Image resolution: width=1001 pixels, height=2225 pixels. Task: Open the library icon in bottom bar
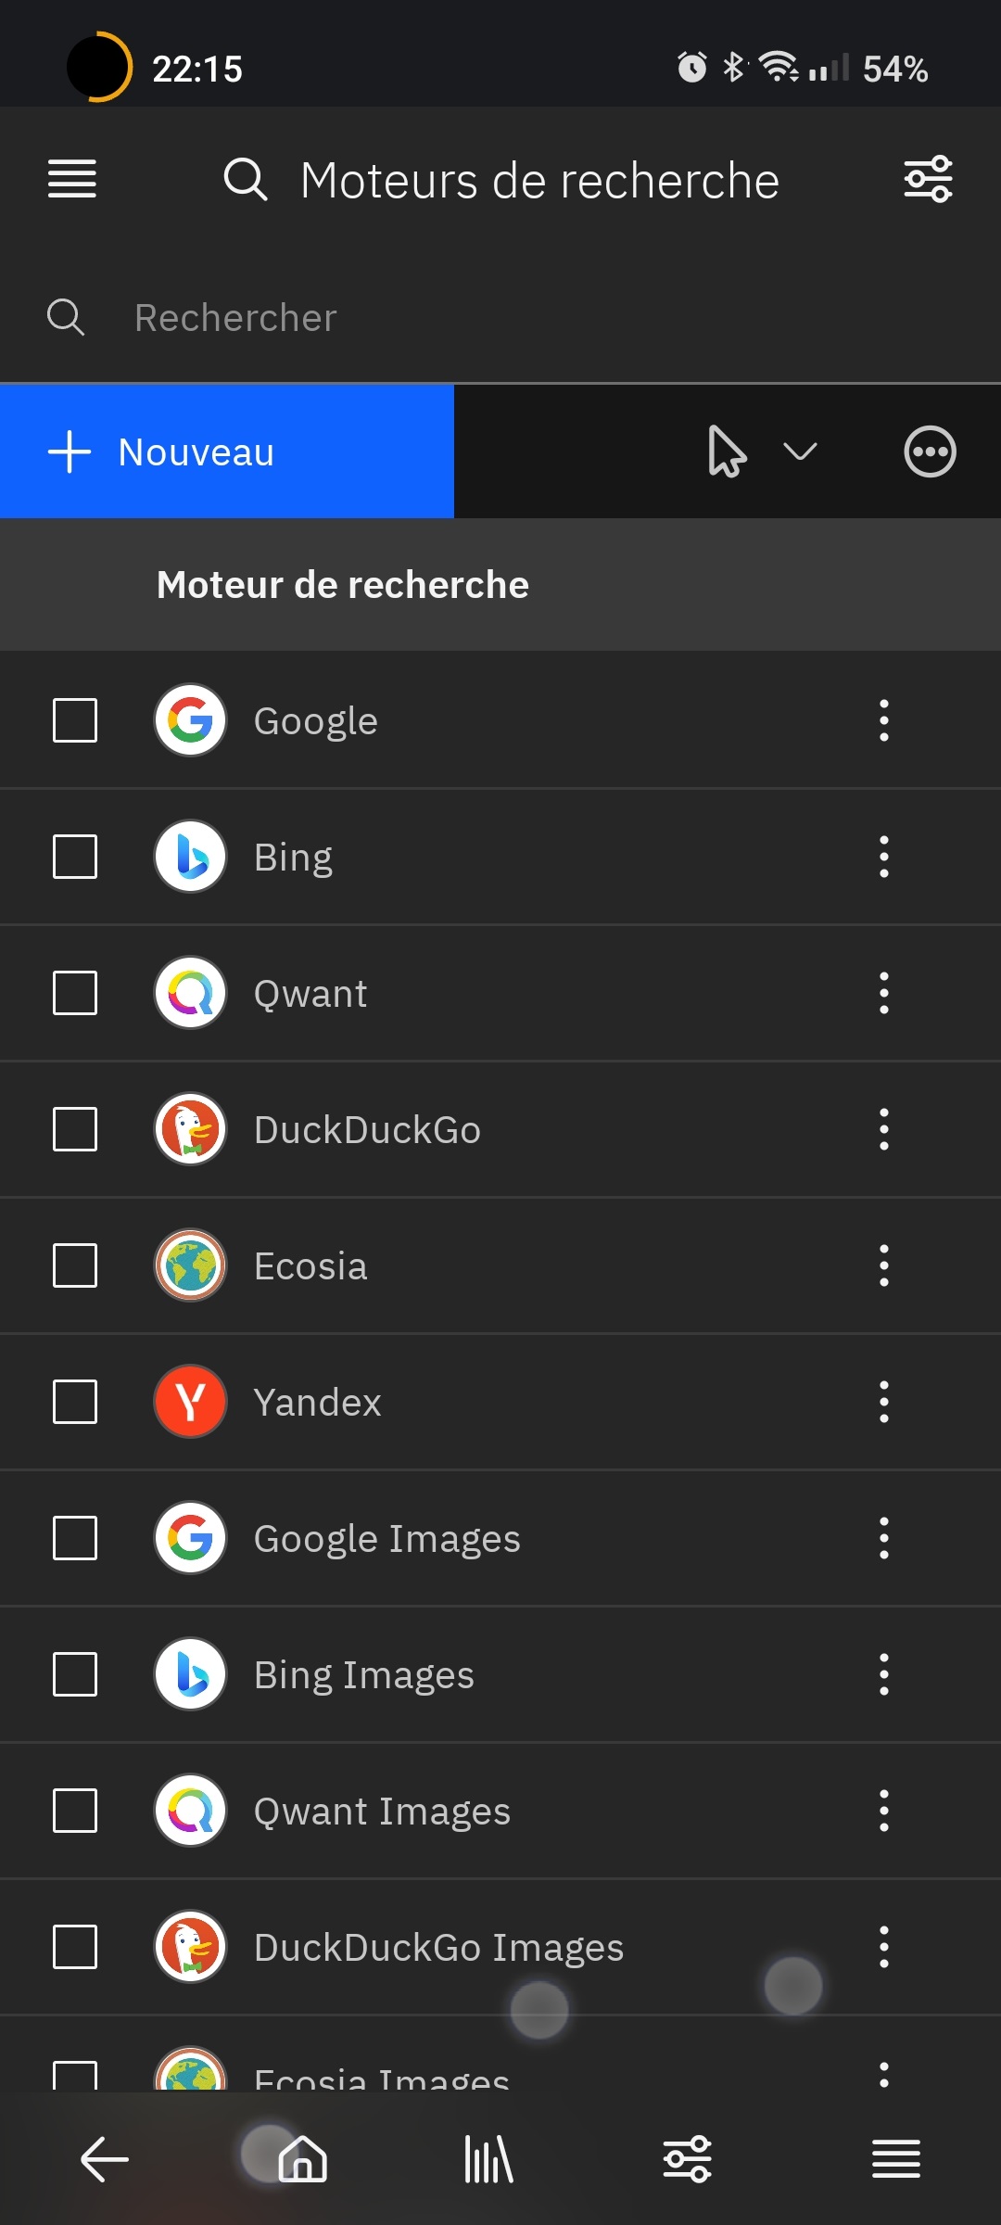point(488,2160)
